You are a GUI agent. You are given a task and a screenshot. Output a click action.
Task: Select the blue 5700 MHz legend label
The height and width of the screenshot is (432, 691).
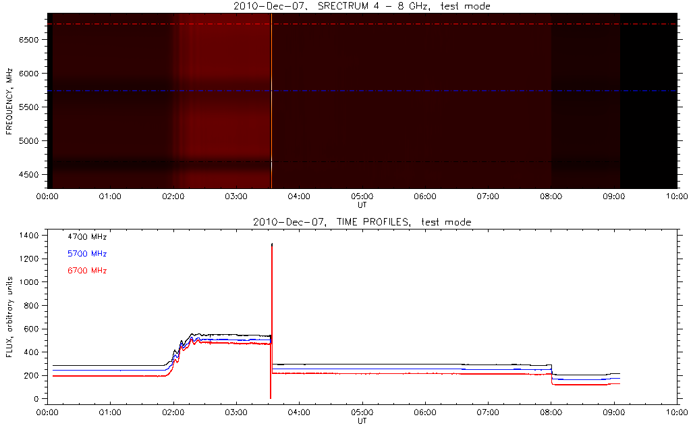pos(86,254)
